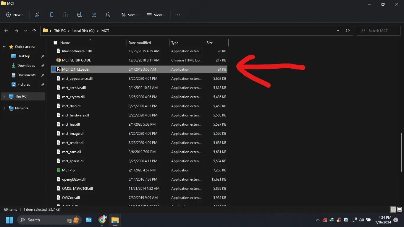Click the Cut scissors icon in toolbar

(x=37, y=15)
